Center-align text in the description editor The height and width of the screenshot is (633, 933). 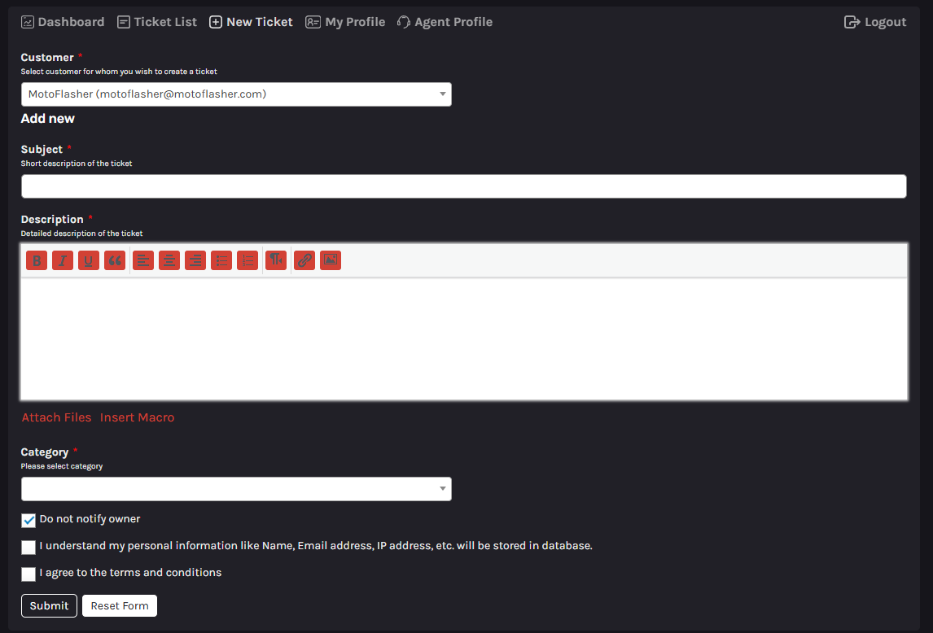click(x=169, y=260)
